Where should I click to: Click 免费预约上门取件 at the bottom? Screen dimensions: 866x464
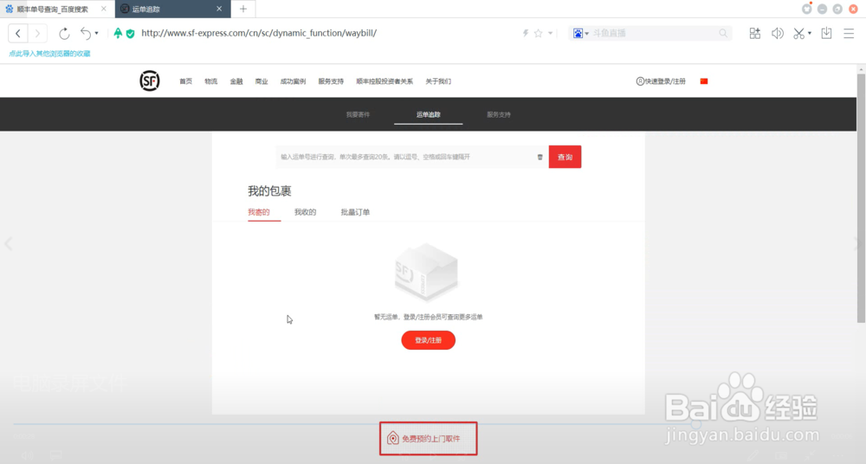click(428, 439)
